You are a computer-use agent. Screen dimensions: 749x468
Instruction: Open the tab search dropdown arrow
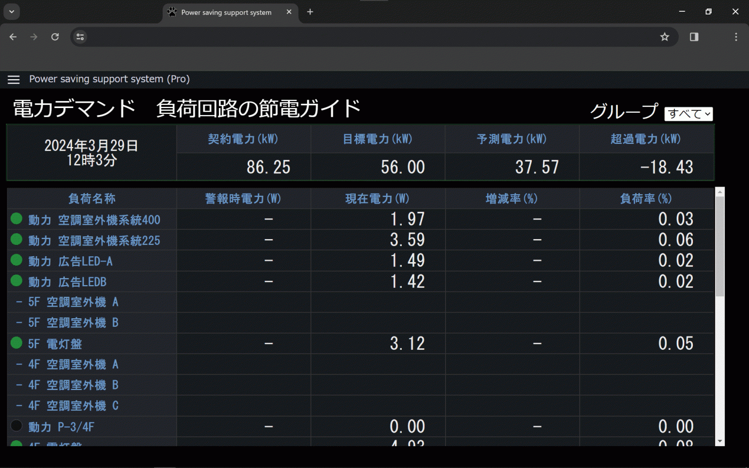[x=11, y=12]
